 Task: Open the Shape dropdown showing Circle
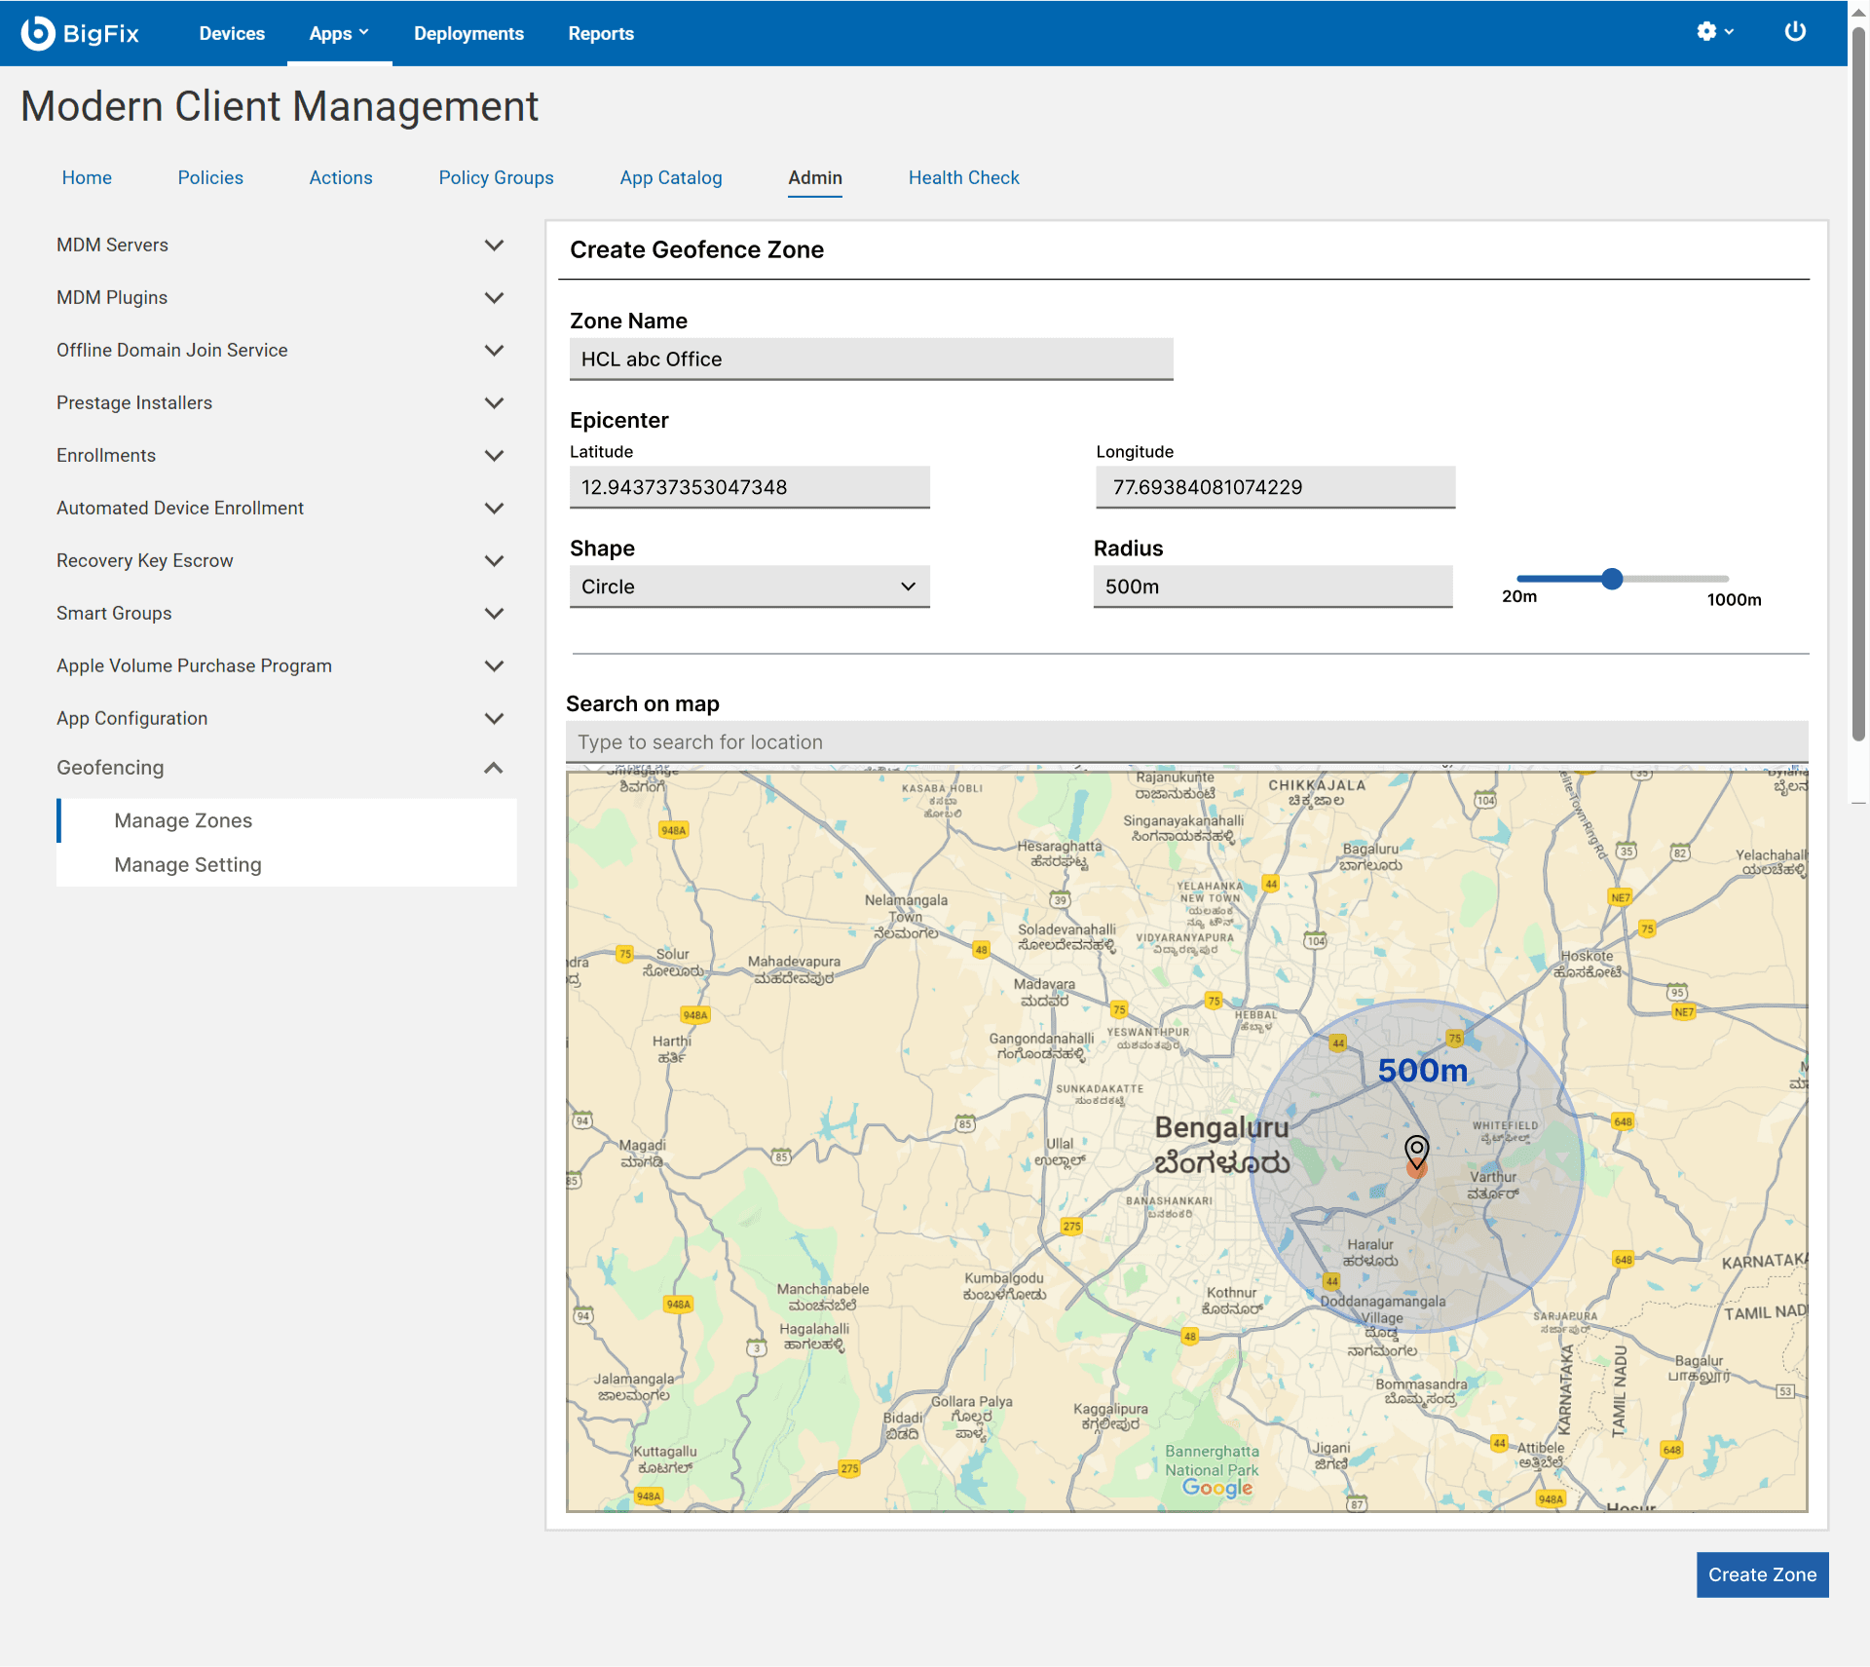(749, 587)
